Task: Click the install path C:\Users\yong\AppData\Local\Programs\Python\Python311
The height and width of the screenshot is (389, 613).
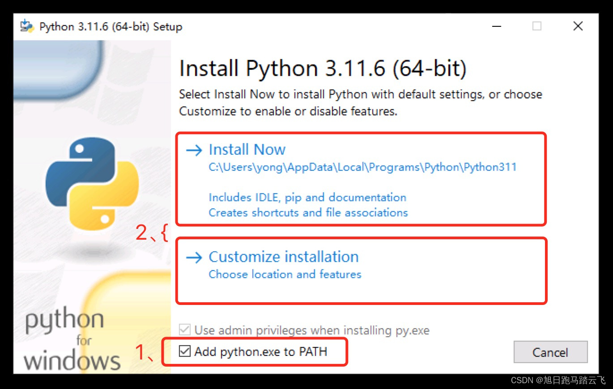Action: pos(362,167)
